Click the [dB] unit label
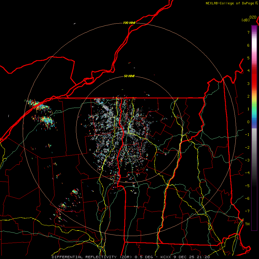This screenshot has width=259, height=259. tap(245, 20)
